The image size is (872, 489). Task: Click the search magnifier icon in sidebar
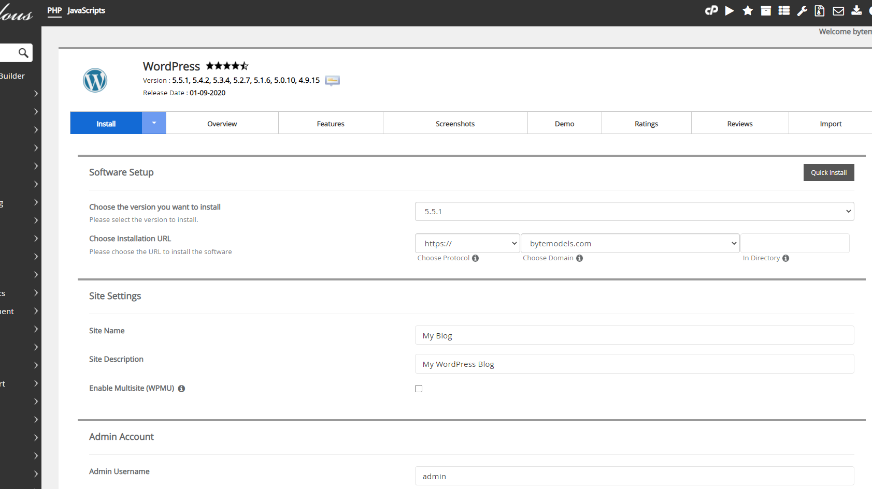(23, 53)
